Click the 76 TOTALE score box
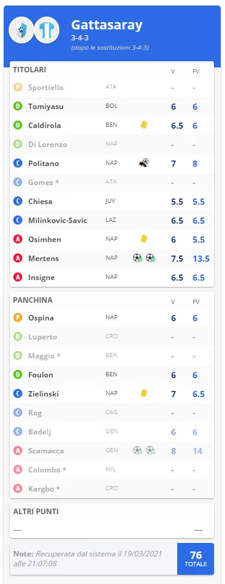 [x=196, y=559]
